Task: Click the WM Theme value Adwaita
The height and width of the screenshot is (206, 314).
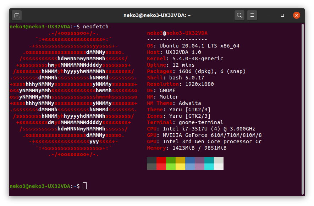Action: (190, 103)
